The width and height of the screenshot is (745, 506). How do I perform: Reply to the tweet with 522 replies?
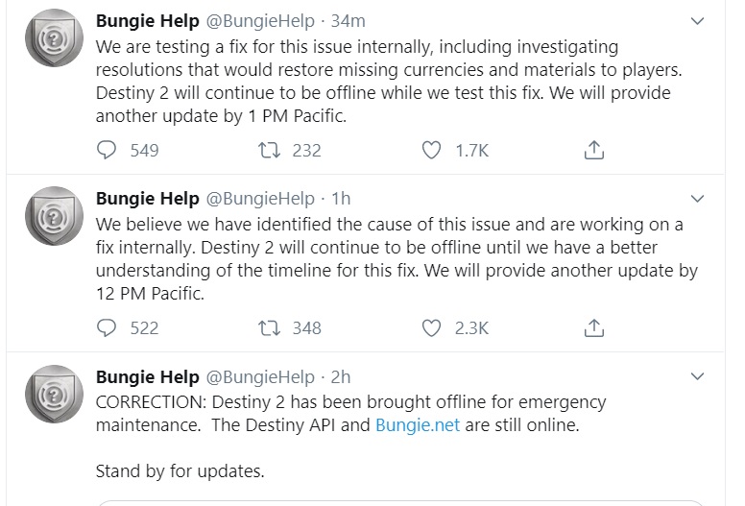coord(108,328)
